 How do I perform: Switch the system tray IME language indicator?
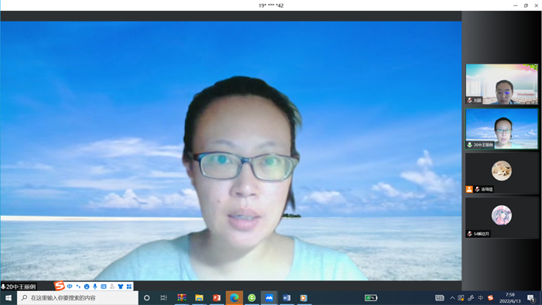(x=481, y=298)
